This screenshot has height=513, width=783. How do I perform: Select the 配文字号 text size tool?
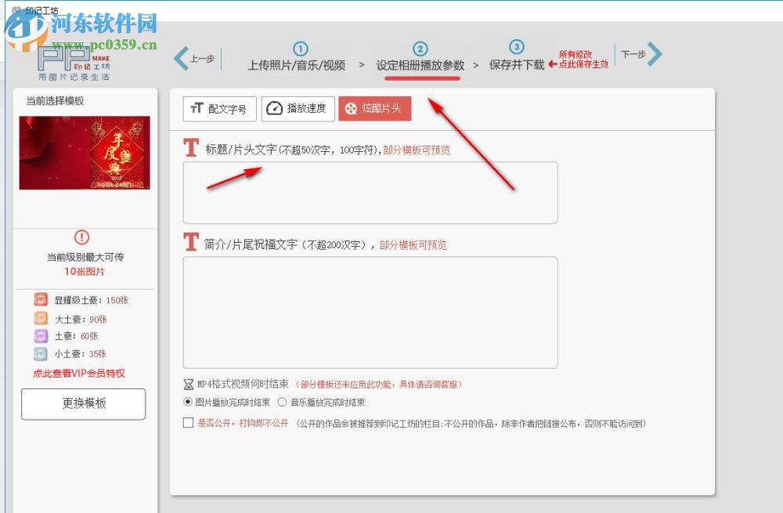[219, 108]
